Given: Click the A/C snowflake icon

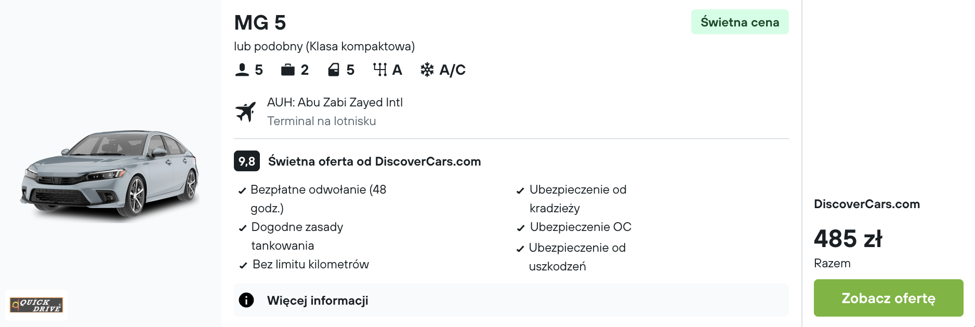Looking at the screenshot, I should pyautogui.click(x=427, y=69).
